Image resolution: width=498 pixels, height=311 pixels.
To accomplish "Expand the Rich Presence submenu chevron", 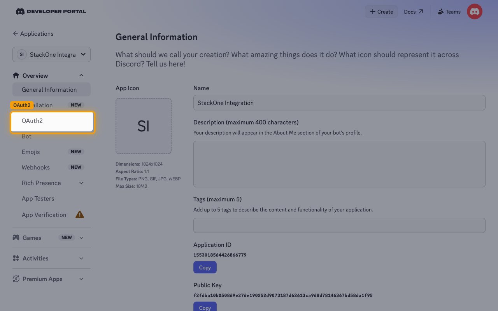I will point(81,183).
